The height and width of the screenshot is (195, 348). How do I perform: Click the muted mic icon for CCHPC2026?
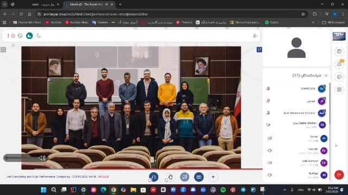(x=268, y=88)
